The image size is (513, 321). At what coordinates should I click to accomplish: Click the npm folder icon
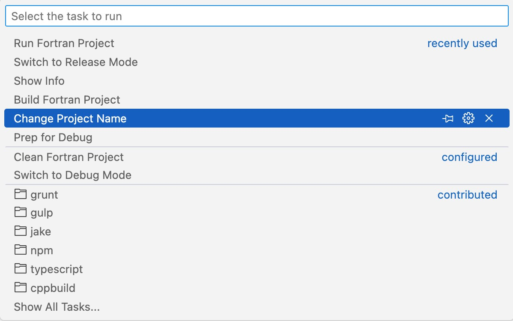tap(20, 250)
